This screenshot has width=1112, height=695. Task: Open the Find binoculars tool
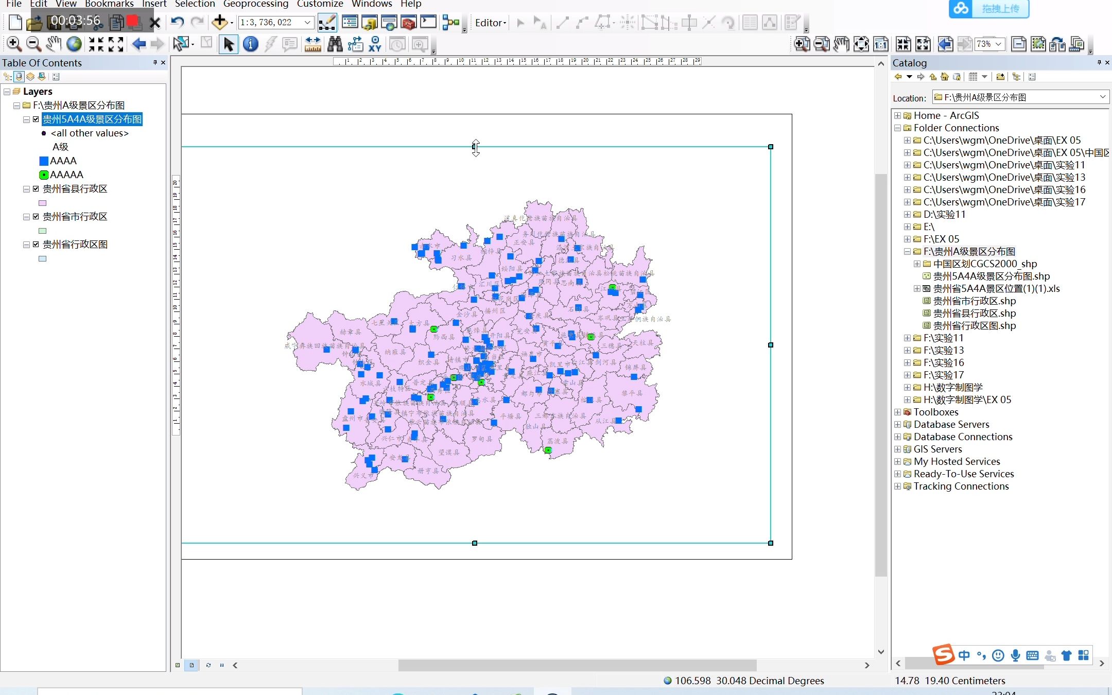pos(335,44)
